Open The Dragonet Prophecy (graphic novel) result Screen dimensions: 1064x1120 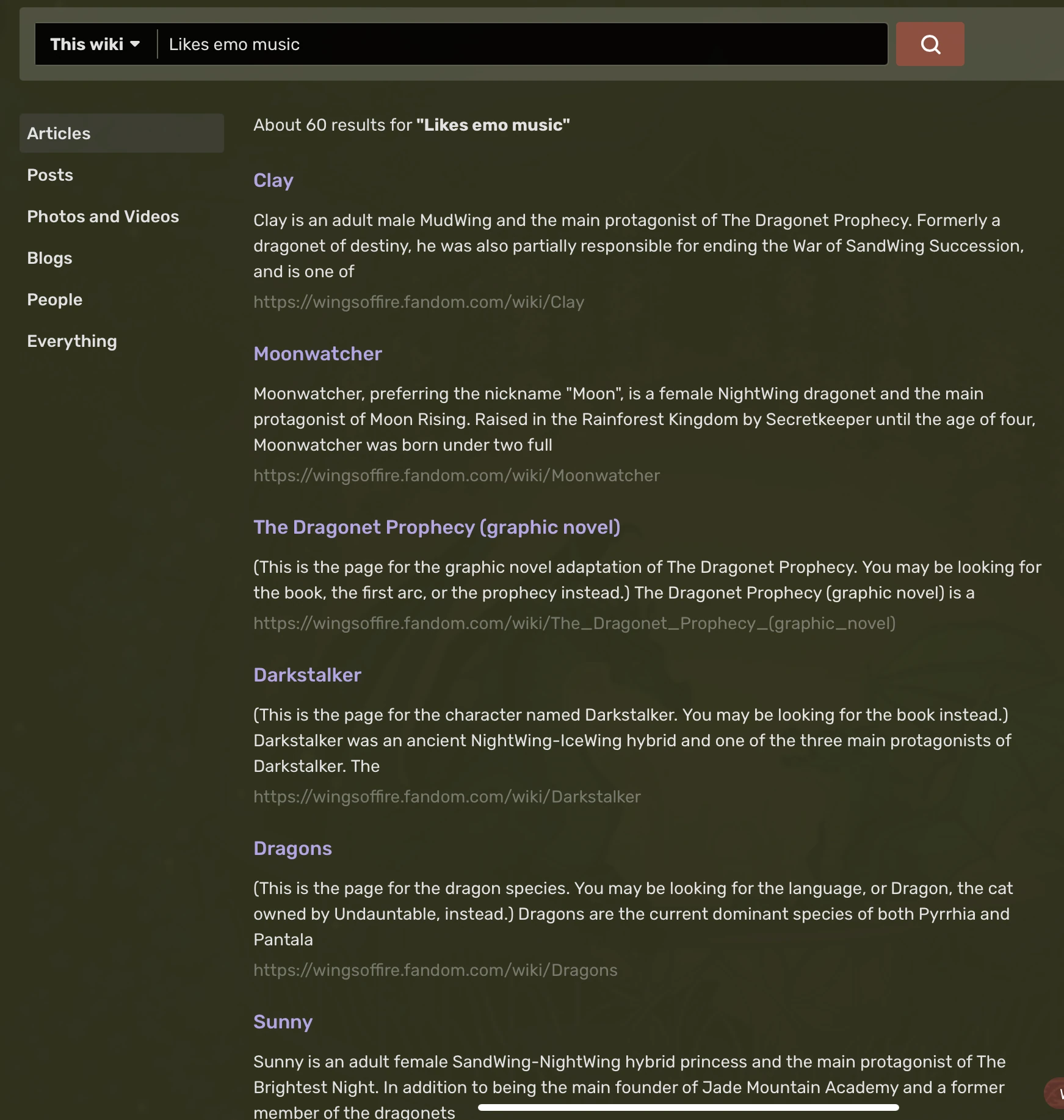tap(436, 527)
